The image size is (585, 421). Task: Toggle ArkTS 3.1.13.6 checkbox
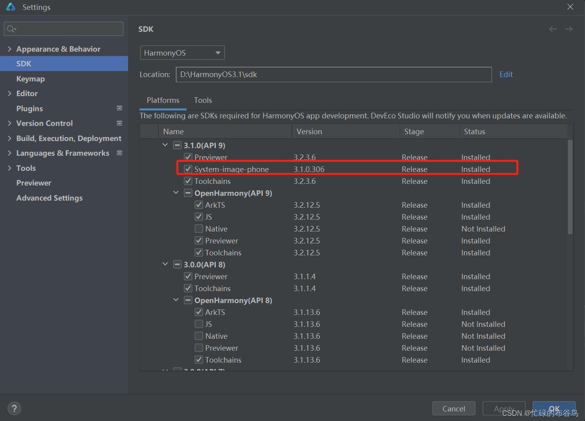click(x=199, y=312)
